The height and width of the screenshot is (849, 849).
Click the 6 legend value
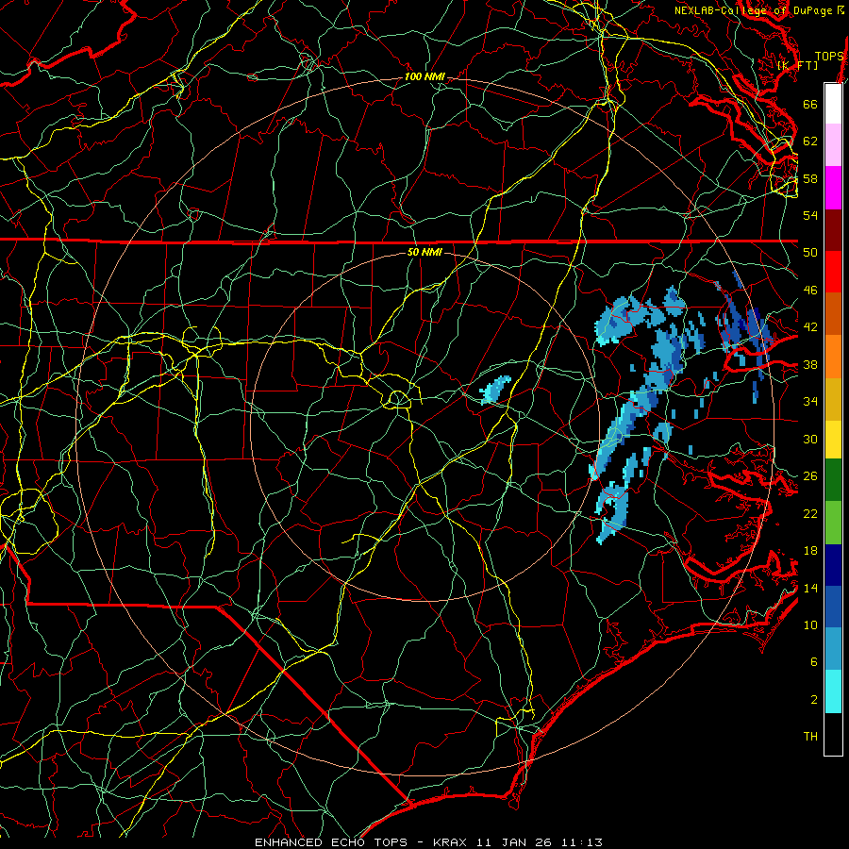pos(814,662)
